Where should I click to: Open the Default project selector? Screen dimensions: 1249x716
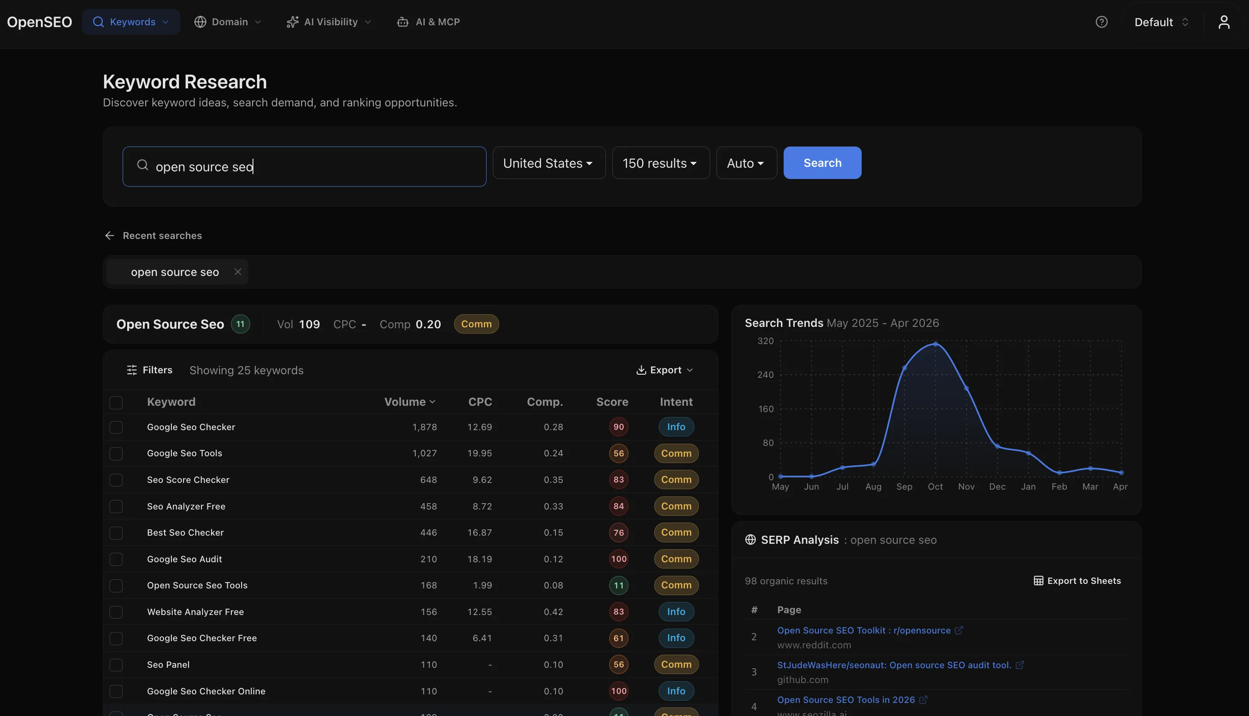pos(1162,22)
